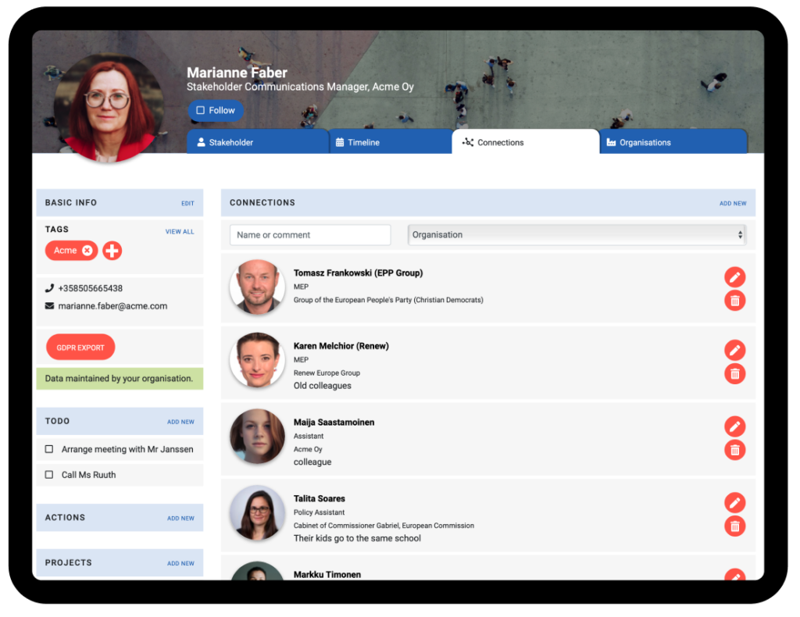Open the 'Talita Soares' name
800x617 pixels.
click(x=320, y=498)
